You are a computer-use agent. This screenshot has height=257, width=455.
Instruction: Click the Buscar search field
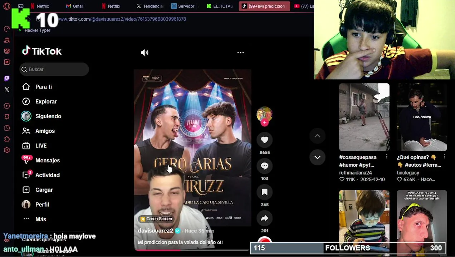[x=54, y=69]
